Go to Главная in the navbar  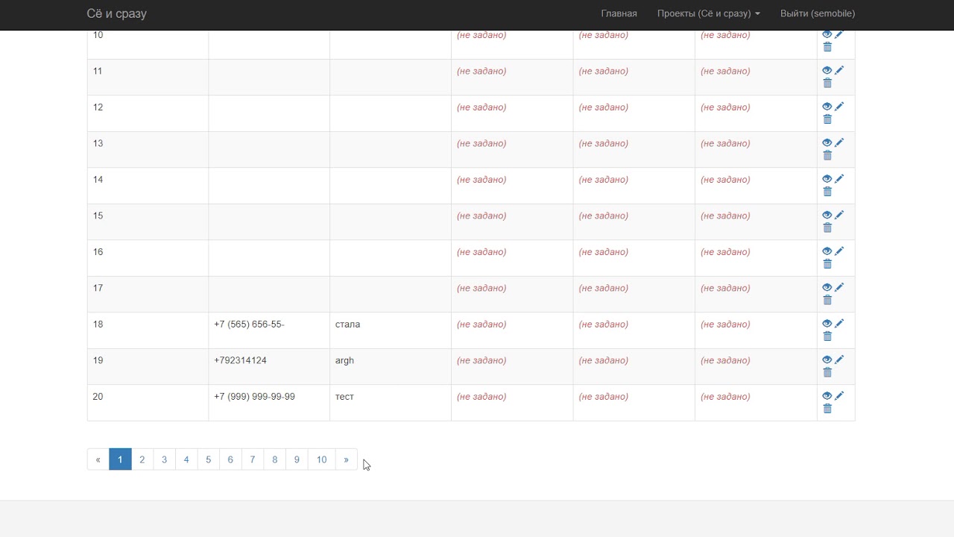[619, 13]
